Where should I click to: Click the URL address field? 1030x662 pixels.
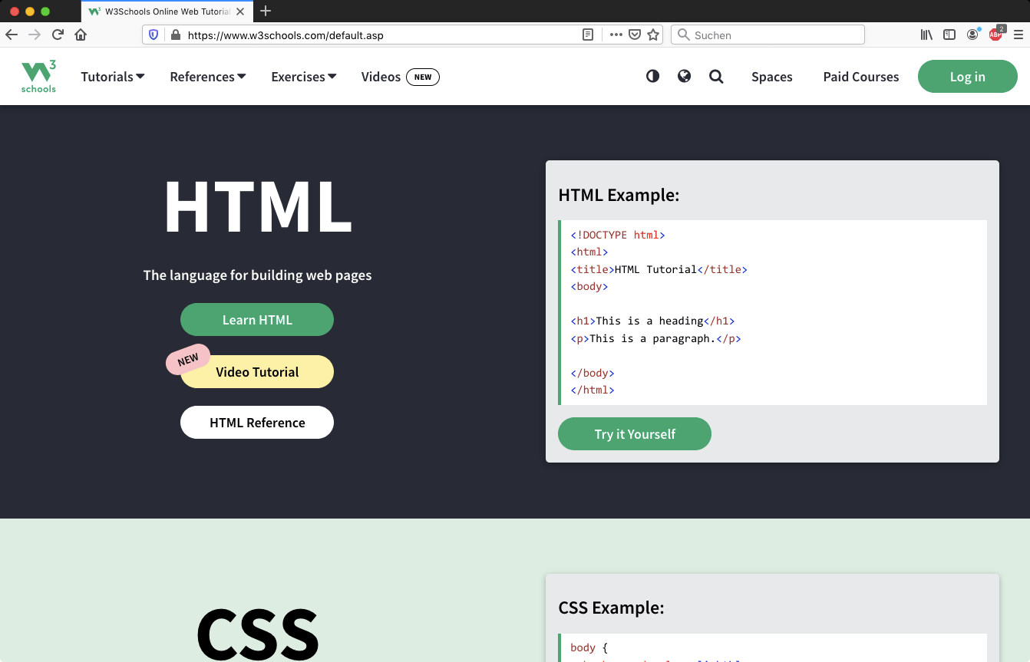tap(384, 35)
